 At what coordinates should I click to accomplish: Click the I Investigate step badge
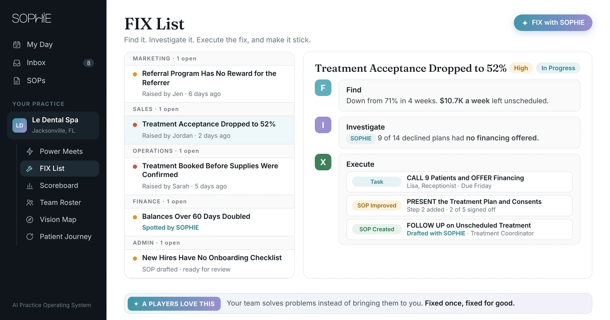pyautogui.click(x=323, y=125)
